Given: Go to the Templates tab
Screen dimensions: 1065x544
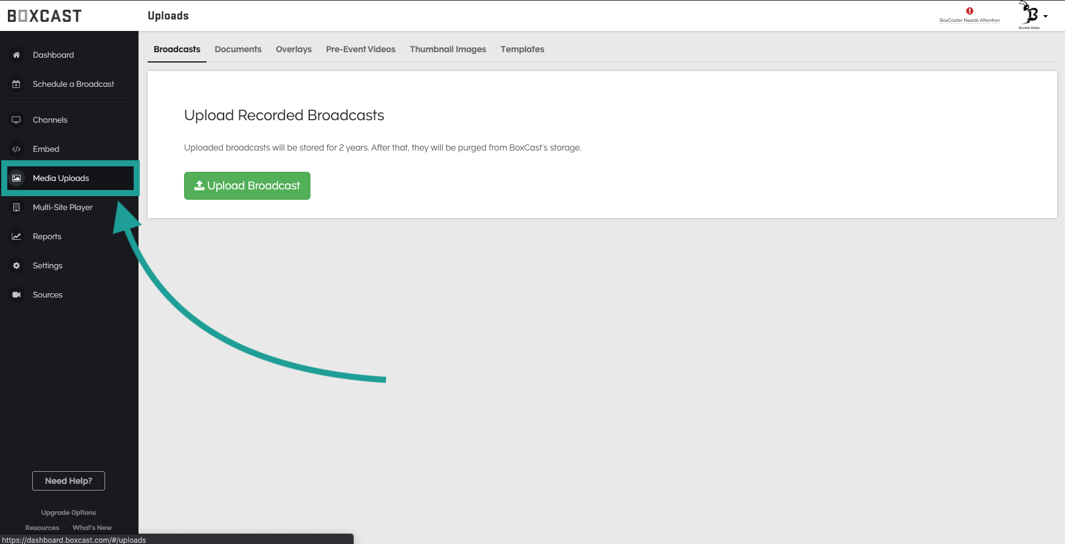Looking at the screenshot, I should point(522,49).
